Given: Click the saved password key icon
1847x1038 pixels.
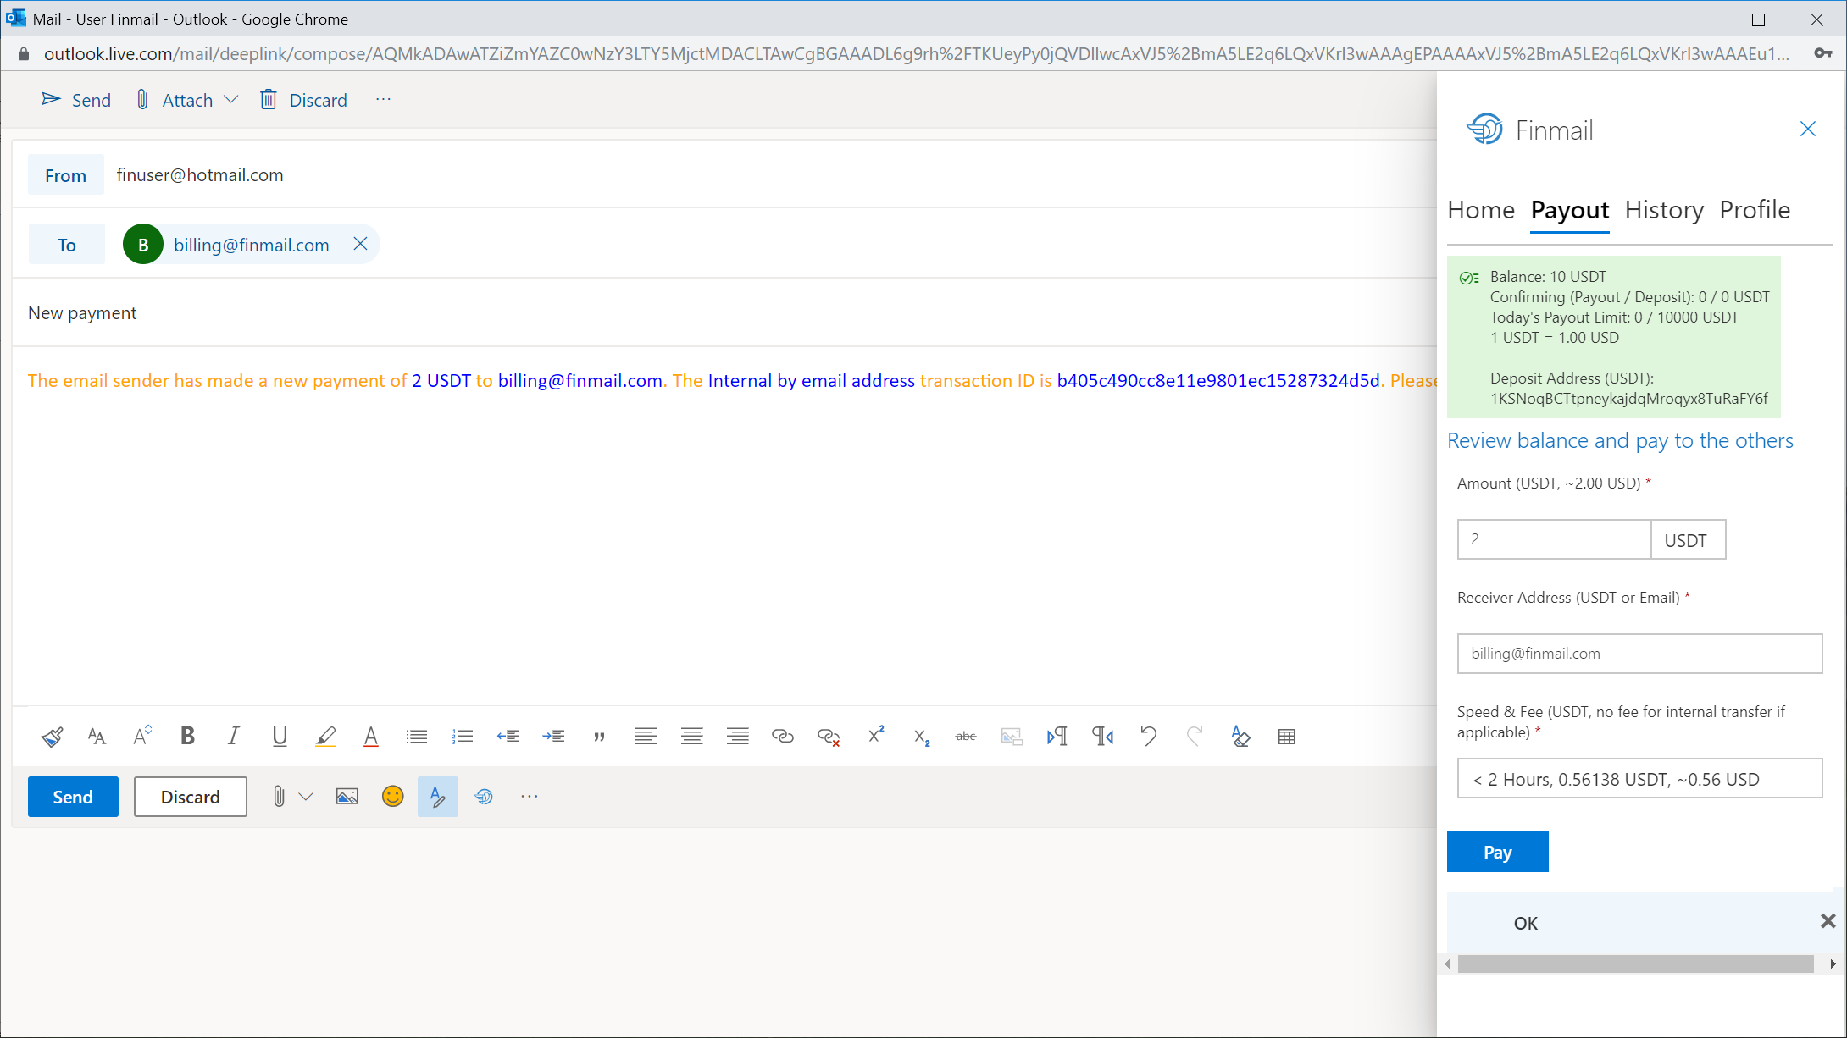Looking at the screenshot, I should pyautogui.click(x=1823, y=53).
